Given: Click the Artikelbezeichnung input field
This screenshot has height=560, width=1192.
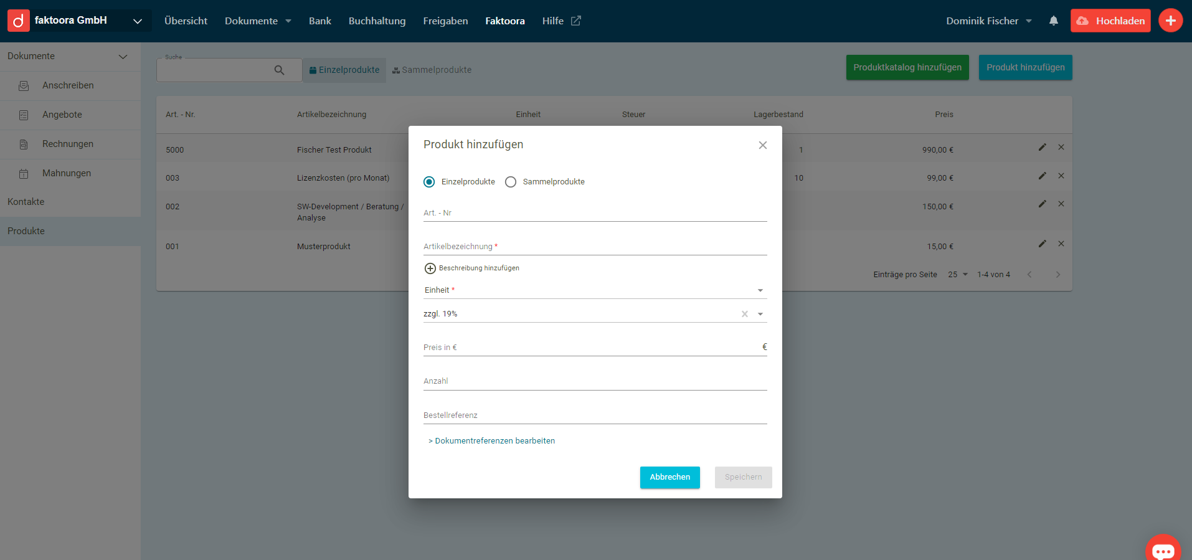Looking at the screenshot, I should coord(595,247).
